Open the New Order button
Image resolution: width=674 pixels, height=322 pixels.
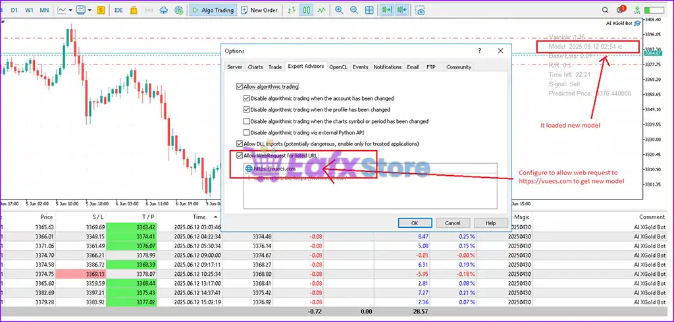pos(259,10)
